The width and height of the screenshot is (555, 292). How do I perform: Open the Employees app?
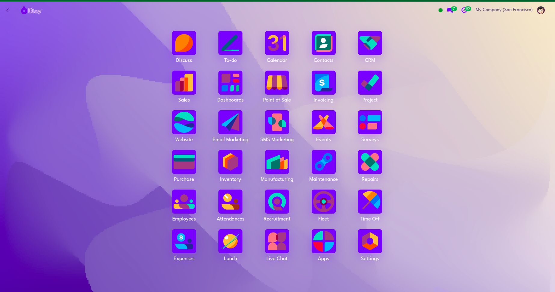click(184, 202)
